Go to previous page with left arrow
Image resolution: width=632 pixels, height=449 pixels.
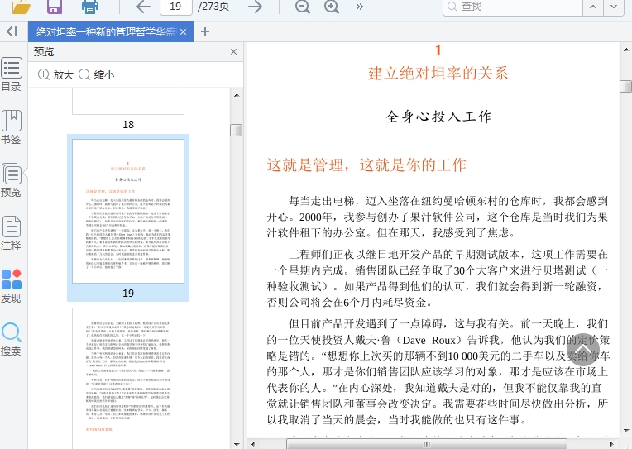tap(143, 7)
